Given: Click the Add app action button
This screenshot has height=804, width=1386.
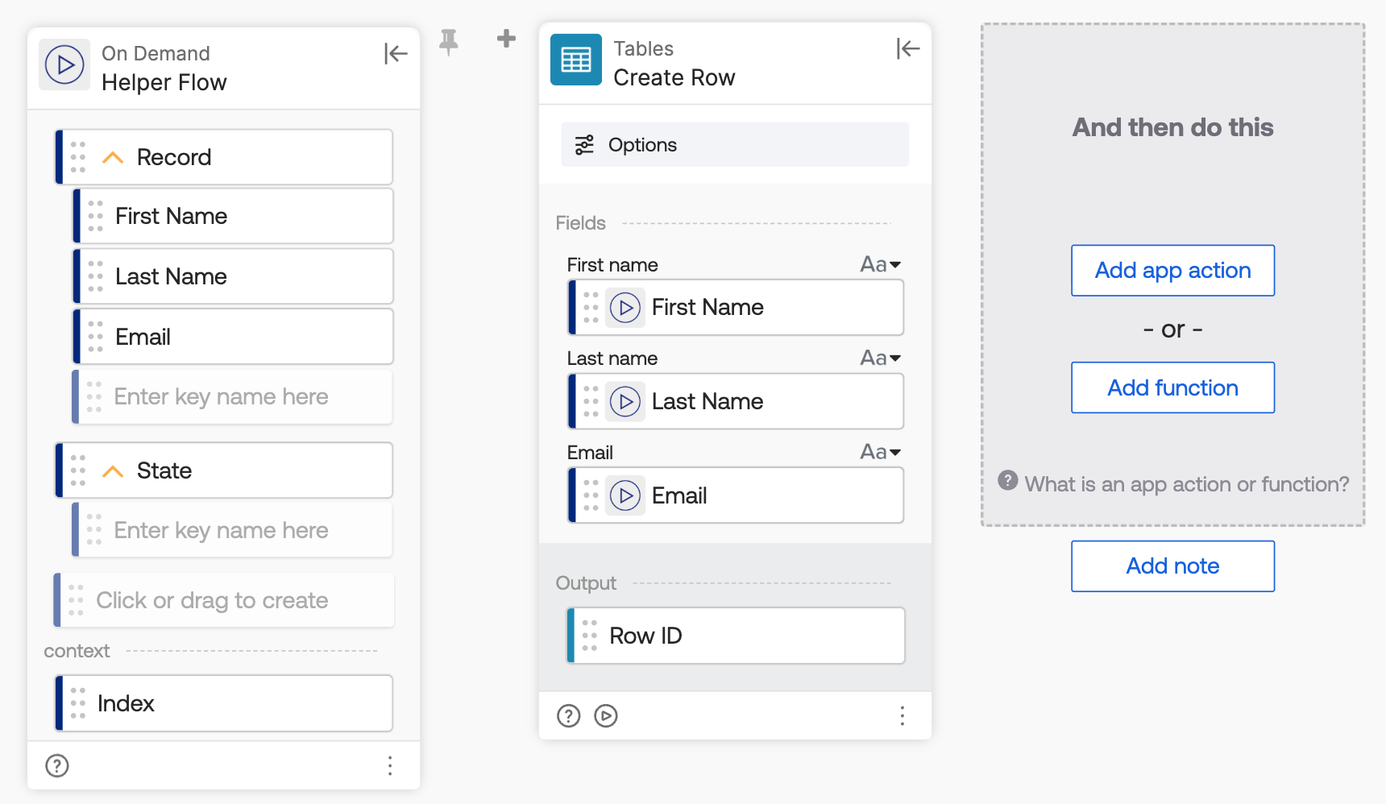Looking at the screenshot, I should 1172,271.
